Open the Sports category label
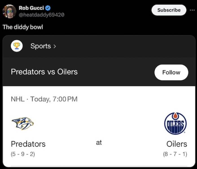Image resolution: width=197 pixels, height=169 pixels. (x=41, y=46)
